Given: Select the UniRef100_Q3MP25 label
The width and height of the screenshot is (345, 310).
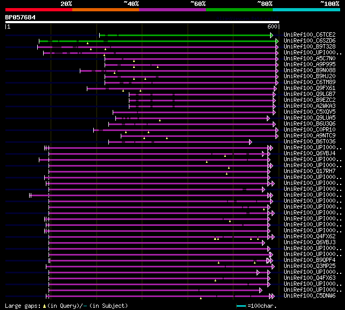Looking at the screenshot, I should [309, 266].
